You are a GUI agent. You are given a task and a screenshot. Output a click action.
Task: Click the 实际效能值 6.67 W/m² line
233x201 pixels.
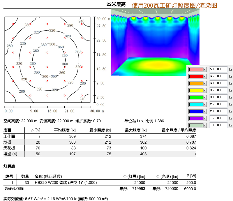pos(56,199)
